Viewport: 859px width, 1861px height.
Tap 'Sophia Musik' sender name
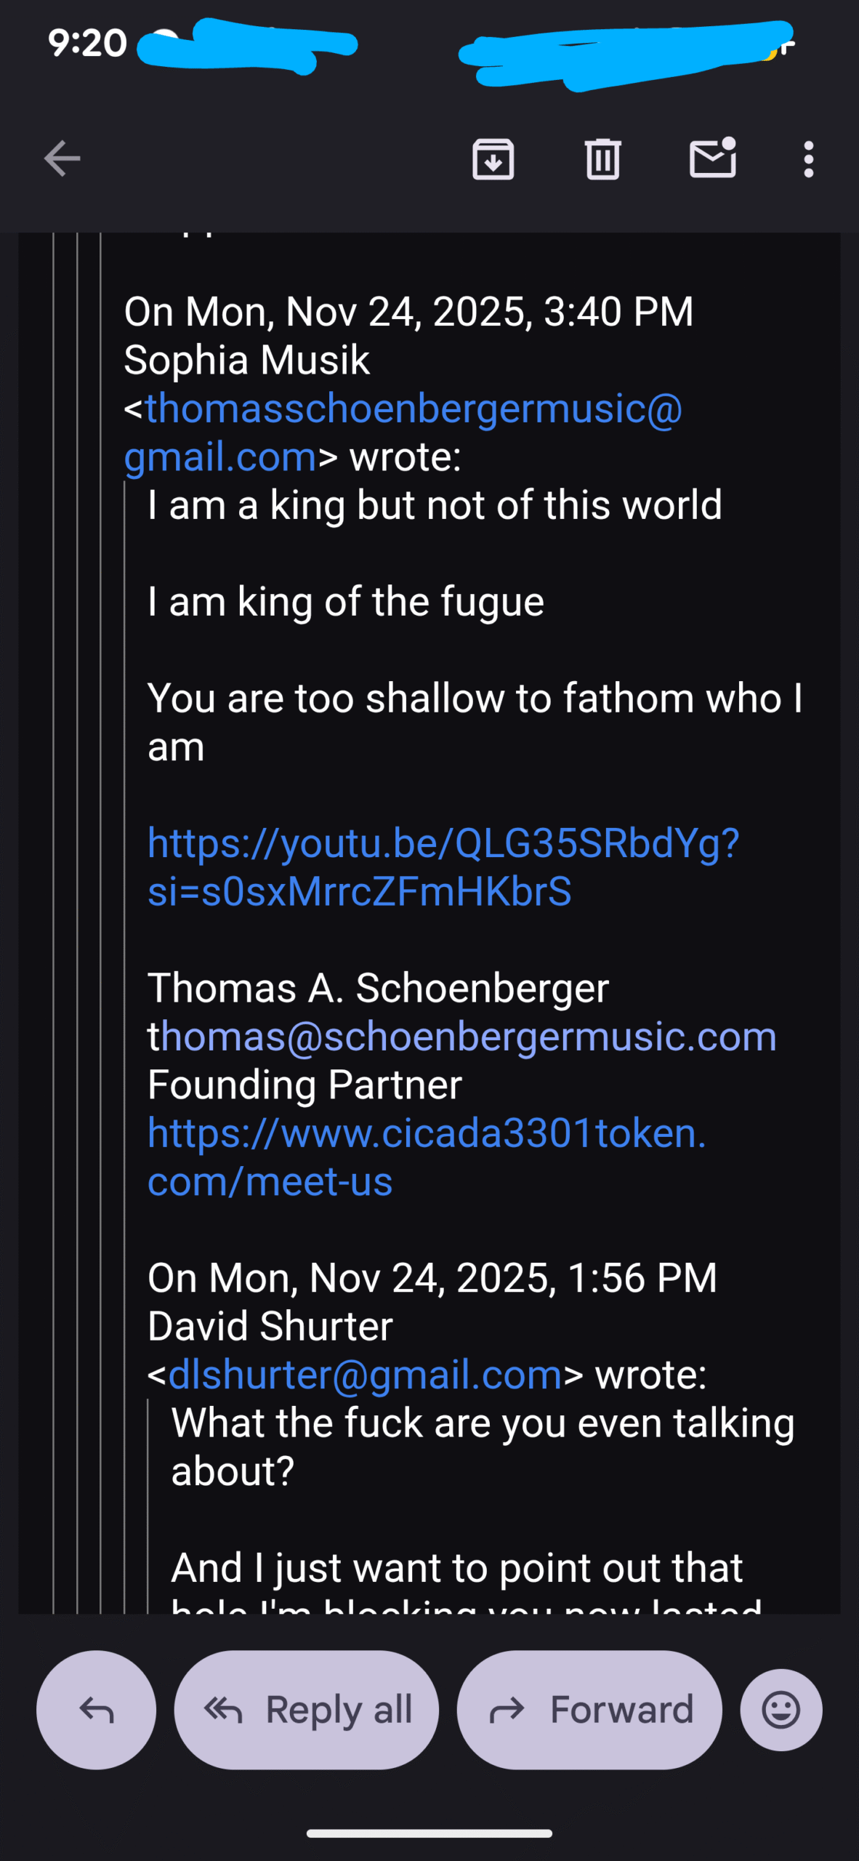click(x=246, y=360)
